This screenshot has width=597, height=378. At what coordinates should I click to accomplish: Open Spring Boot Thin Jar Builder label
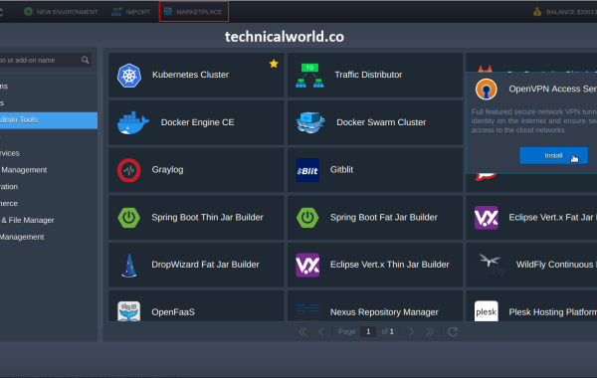pyautogui.click(x=207, y=218)
